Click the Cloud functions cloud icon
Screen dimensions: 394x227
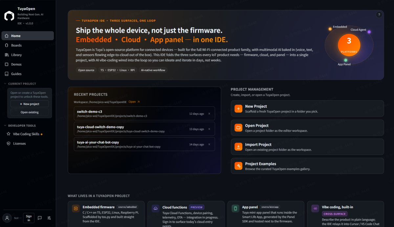(156, 208)
